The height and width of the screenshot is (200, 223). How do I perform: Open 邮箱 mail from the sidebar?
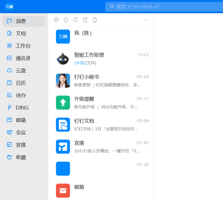tap(24, 120)
